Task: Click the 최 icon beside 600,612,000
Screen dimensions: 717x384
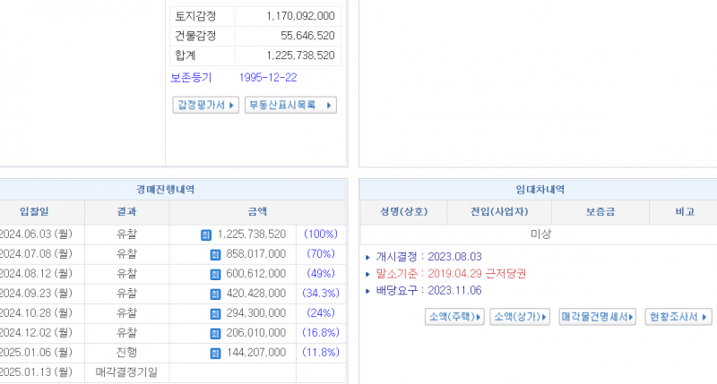Action: click(215, 274)
